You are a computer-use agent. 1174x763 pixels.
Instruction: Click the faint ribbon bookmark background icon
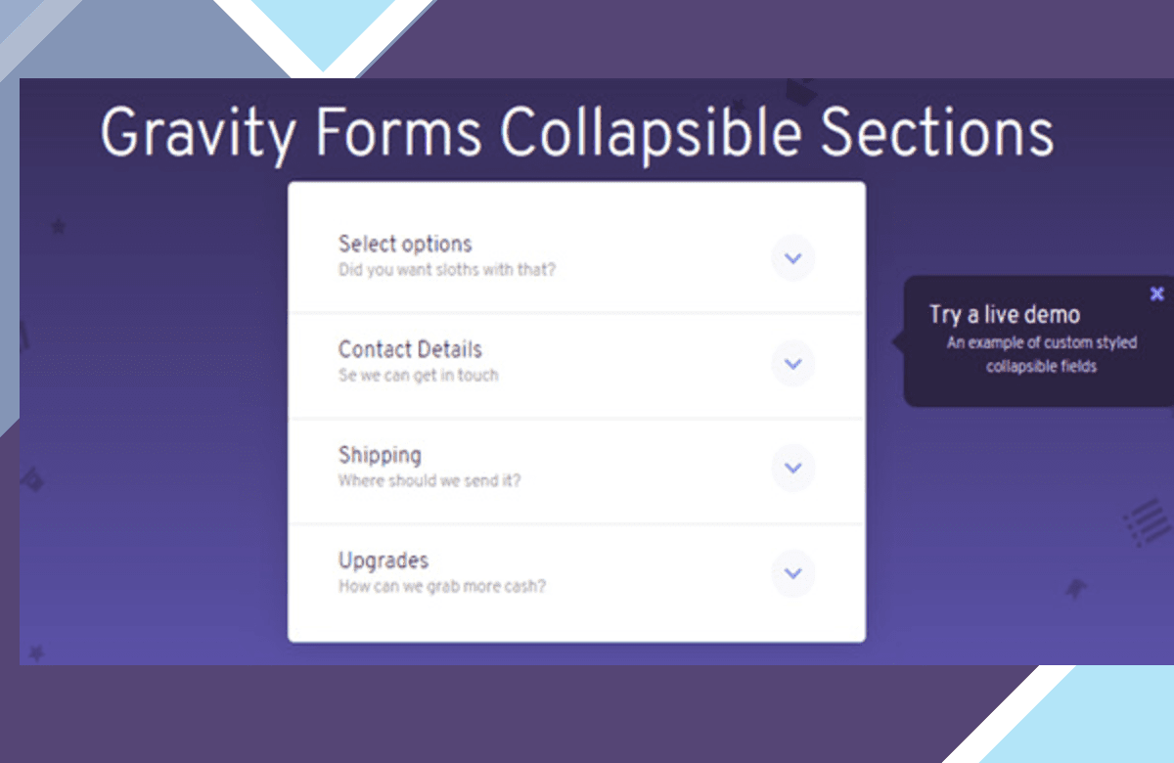click(x=1075, y=589)
